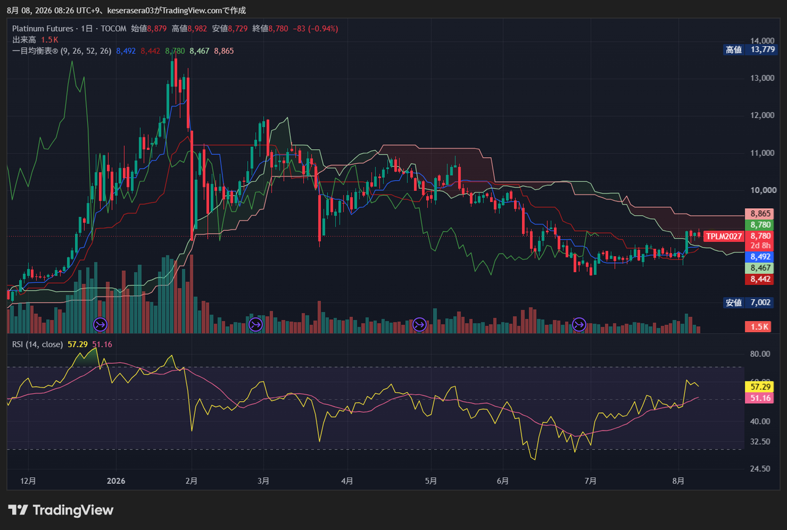Click the 24.50 label on the RSI scale
Viewport: 787px width, 530px height.
[760, 469]
